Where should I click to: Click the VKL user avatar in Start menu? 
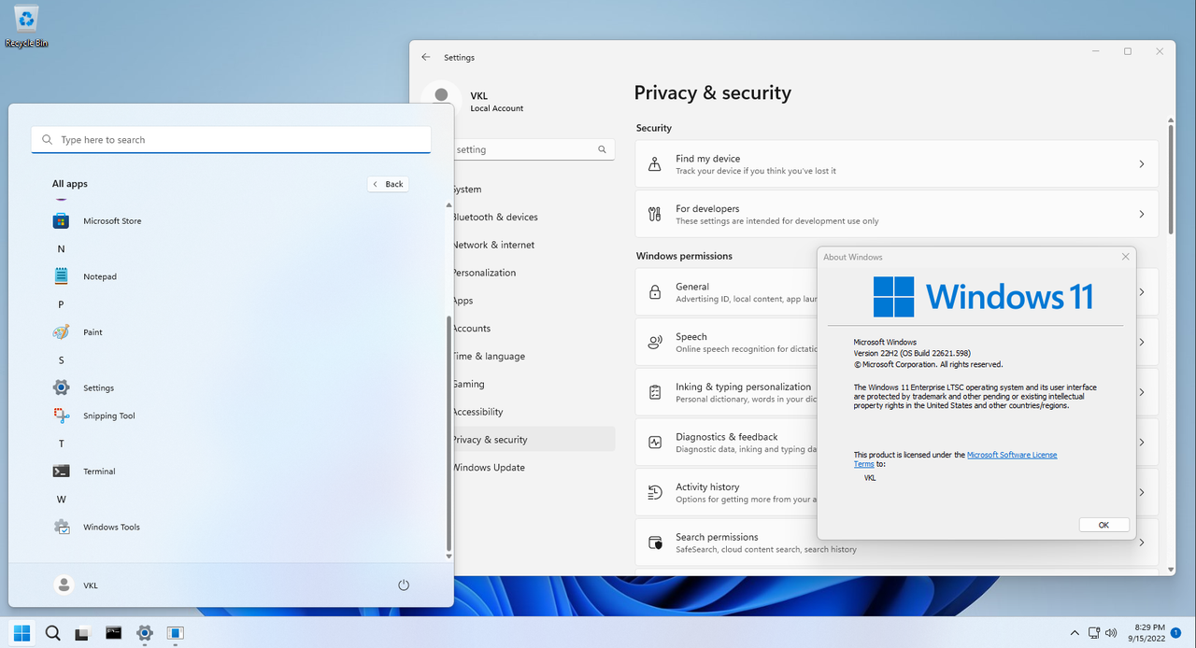64,585
